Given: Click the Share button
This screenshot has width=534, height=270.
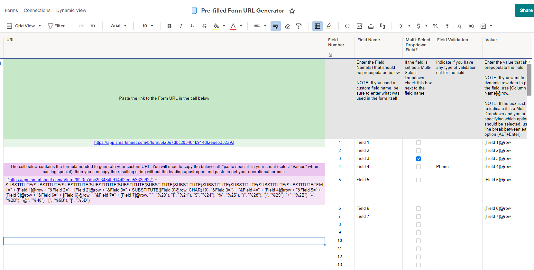Looking at the screenshot, I should click(x=524, y=10).
